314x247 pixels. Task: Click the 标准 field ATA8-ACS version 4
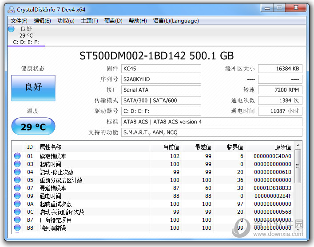pyautogui.click(x=212, y=122)
